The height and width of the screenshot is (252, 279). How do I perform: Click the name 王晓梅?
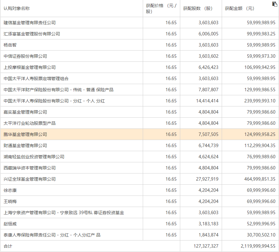10,201
